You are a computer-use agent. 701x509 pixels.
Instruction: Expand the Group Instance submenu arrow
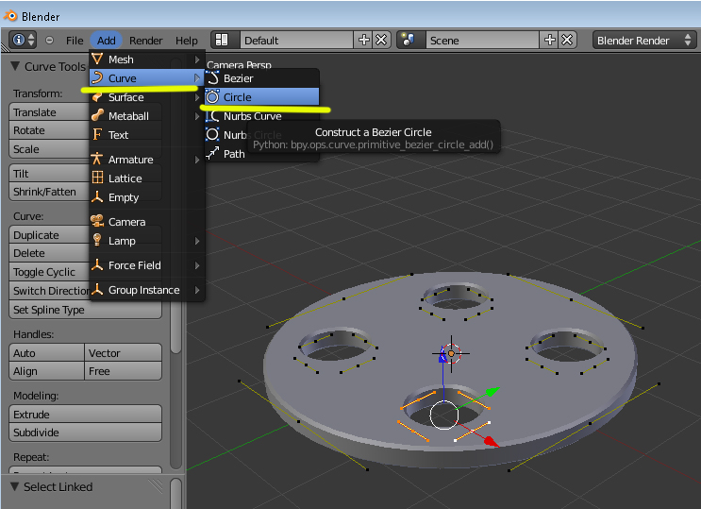(197, 290)
